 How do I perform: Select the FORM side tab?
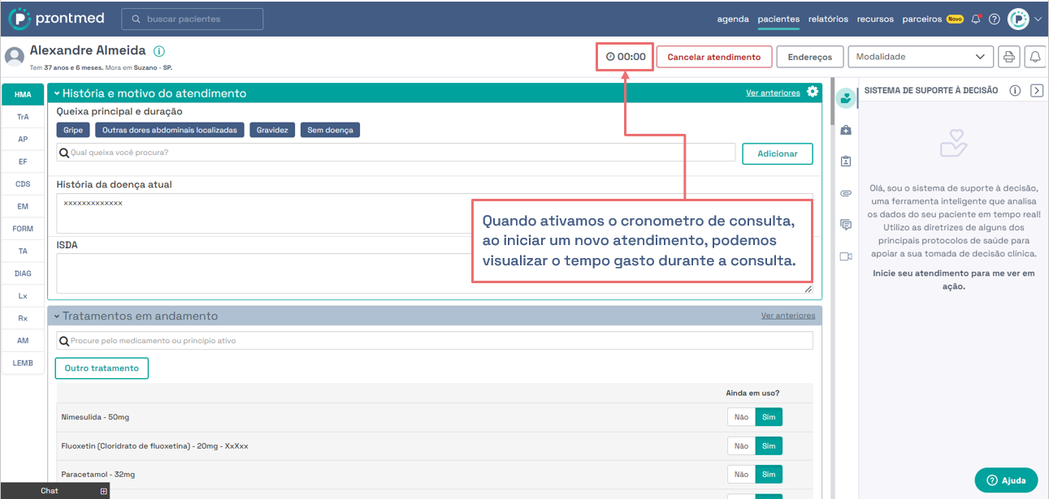pyautogui.click(x=23, y=229)
